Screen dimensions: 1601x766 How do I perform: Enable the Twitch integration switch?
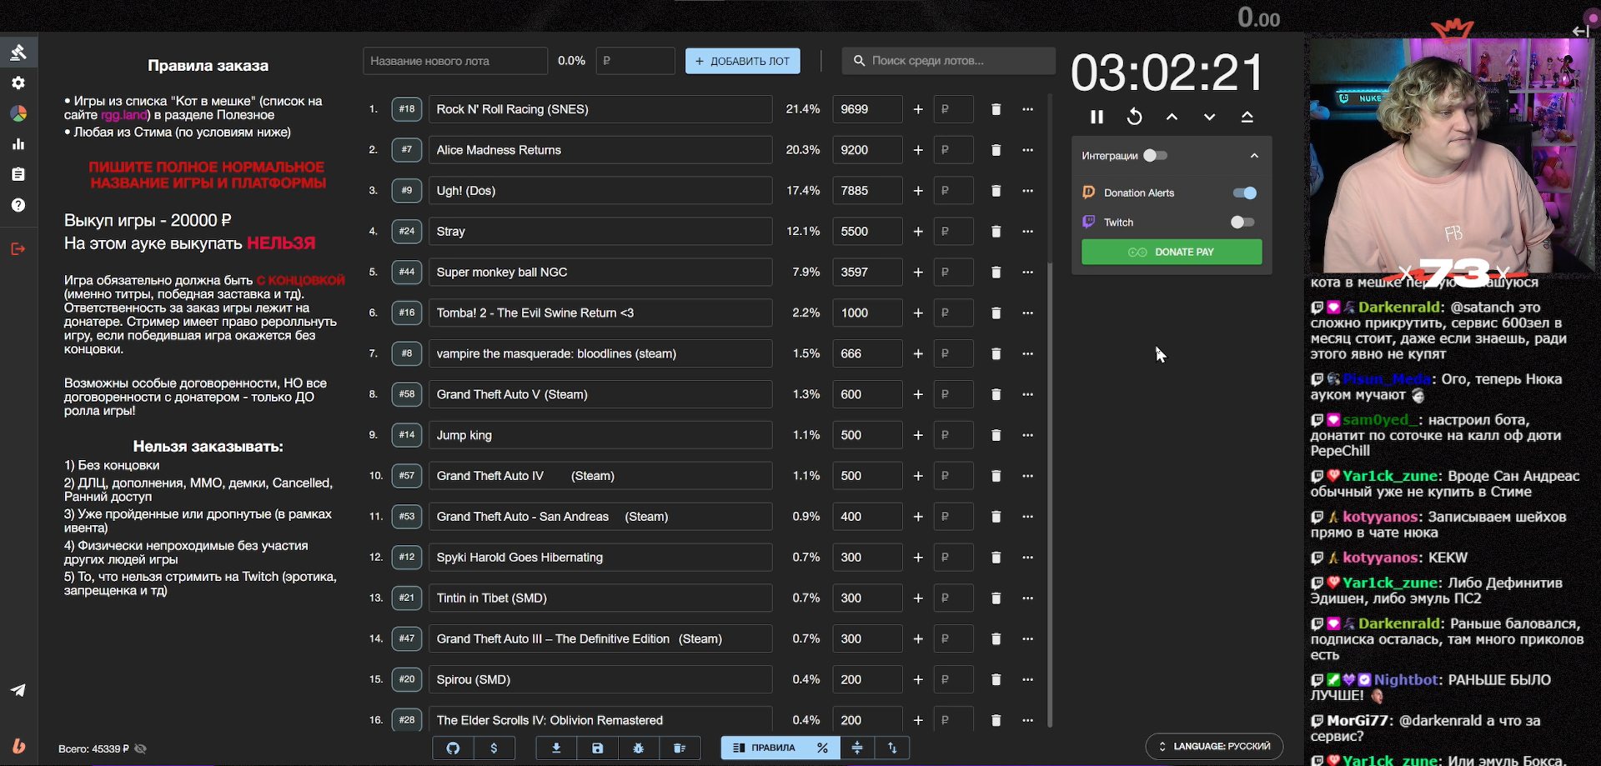pos(1242,223)
